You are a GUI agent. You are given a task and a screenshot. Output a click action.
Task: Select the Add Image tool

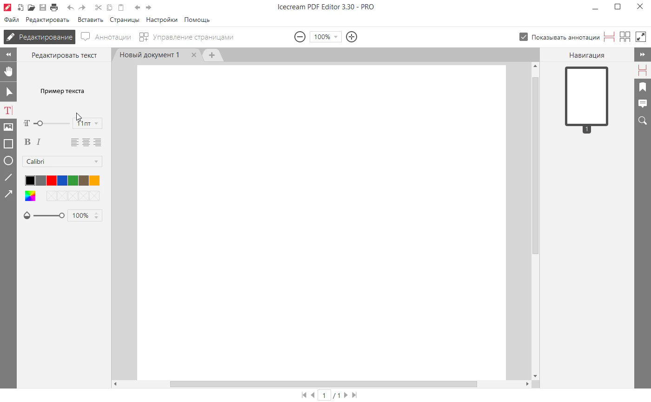8,127
